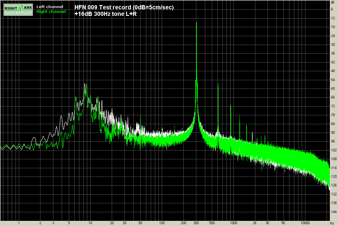338x226 pixels.
Task: Click the 50 Hz frequency axis label
Action: [140, 223]
